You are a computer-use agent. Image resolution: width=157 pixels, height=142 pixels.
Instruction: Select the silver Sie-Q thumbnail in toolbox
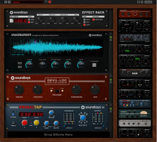pos(135,123)
